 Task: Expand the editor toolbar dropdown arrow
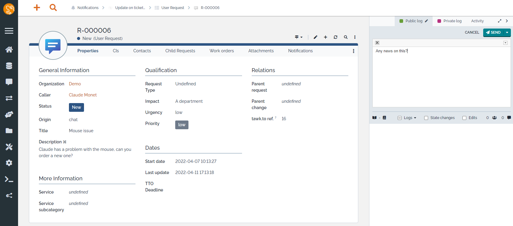click(x=505, y=43)
